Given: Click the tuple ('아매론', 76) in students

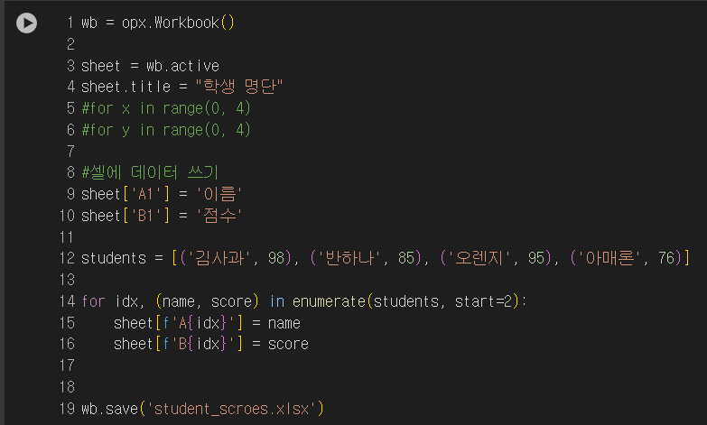Looking at the screenshot, I should pyautogui.click(x=627, y=258).
